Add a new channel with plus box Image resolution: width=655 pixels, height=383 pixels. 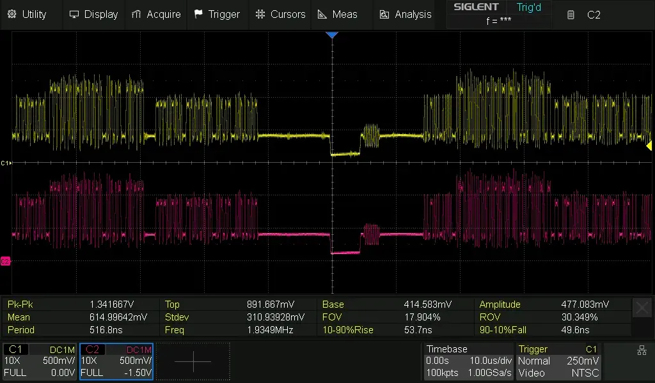193,361
